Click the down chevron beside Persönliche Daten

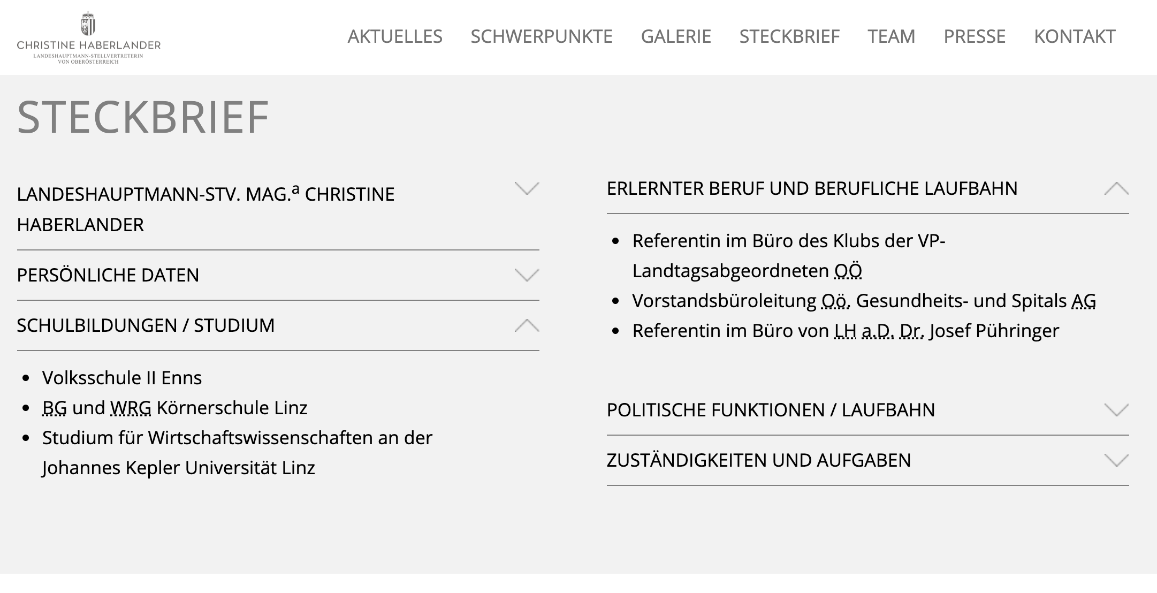coord(527,275)
